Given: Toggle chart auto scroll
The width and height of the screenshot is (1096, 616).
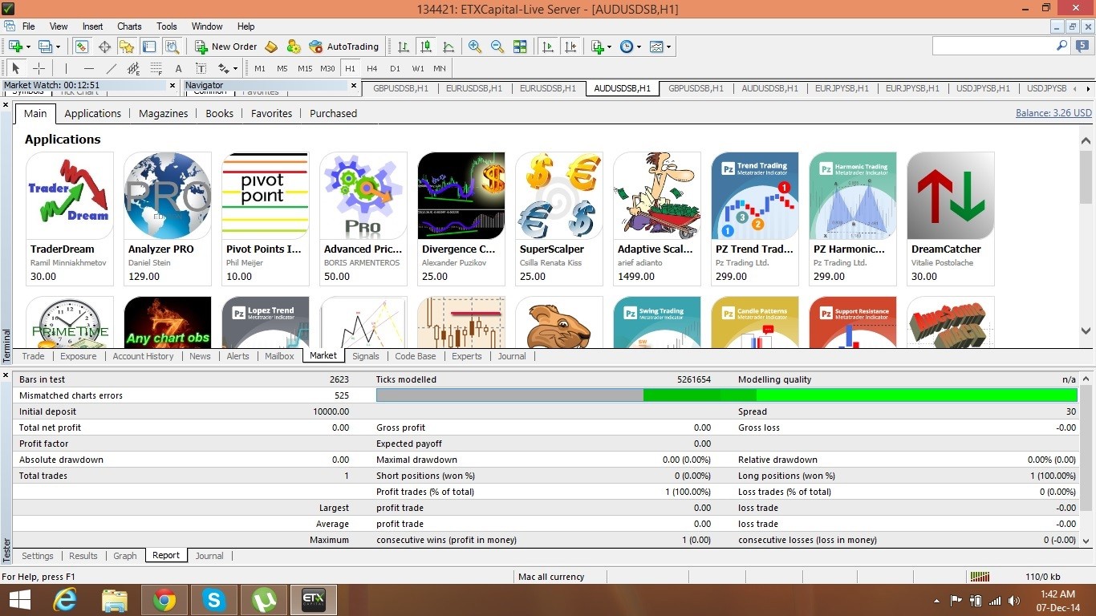Looking at the screenshot, I should 548,47.
